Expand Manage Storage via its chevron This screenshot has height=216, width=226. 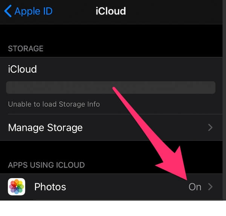click(210, 128)
